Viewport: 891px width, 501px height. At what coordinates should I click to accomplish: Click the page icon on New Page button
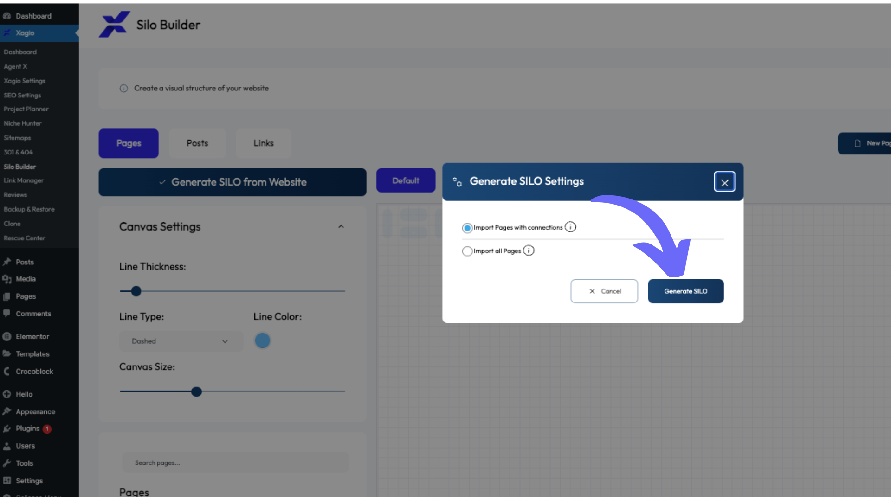coord(858,143)
